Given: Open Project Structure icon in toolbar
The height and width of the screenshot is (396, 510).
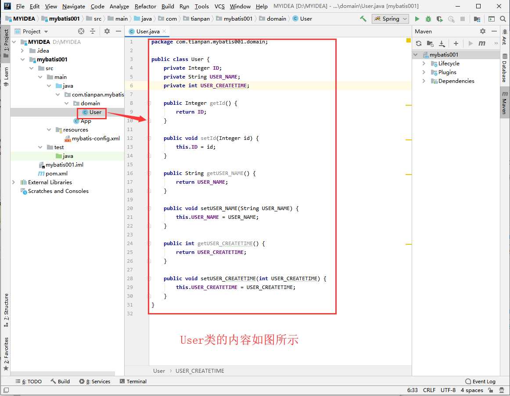Looking at the screenshot, I should (477, 19).
